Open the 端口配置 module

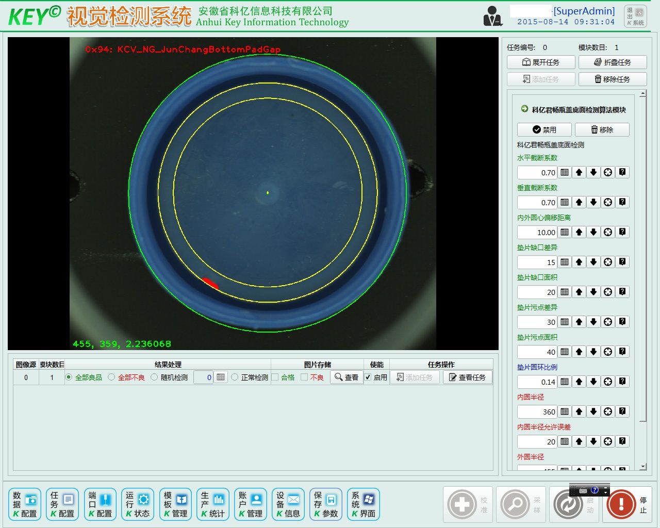point(100,504)
